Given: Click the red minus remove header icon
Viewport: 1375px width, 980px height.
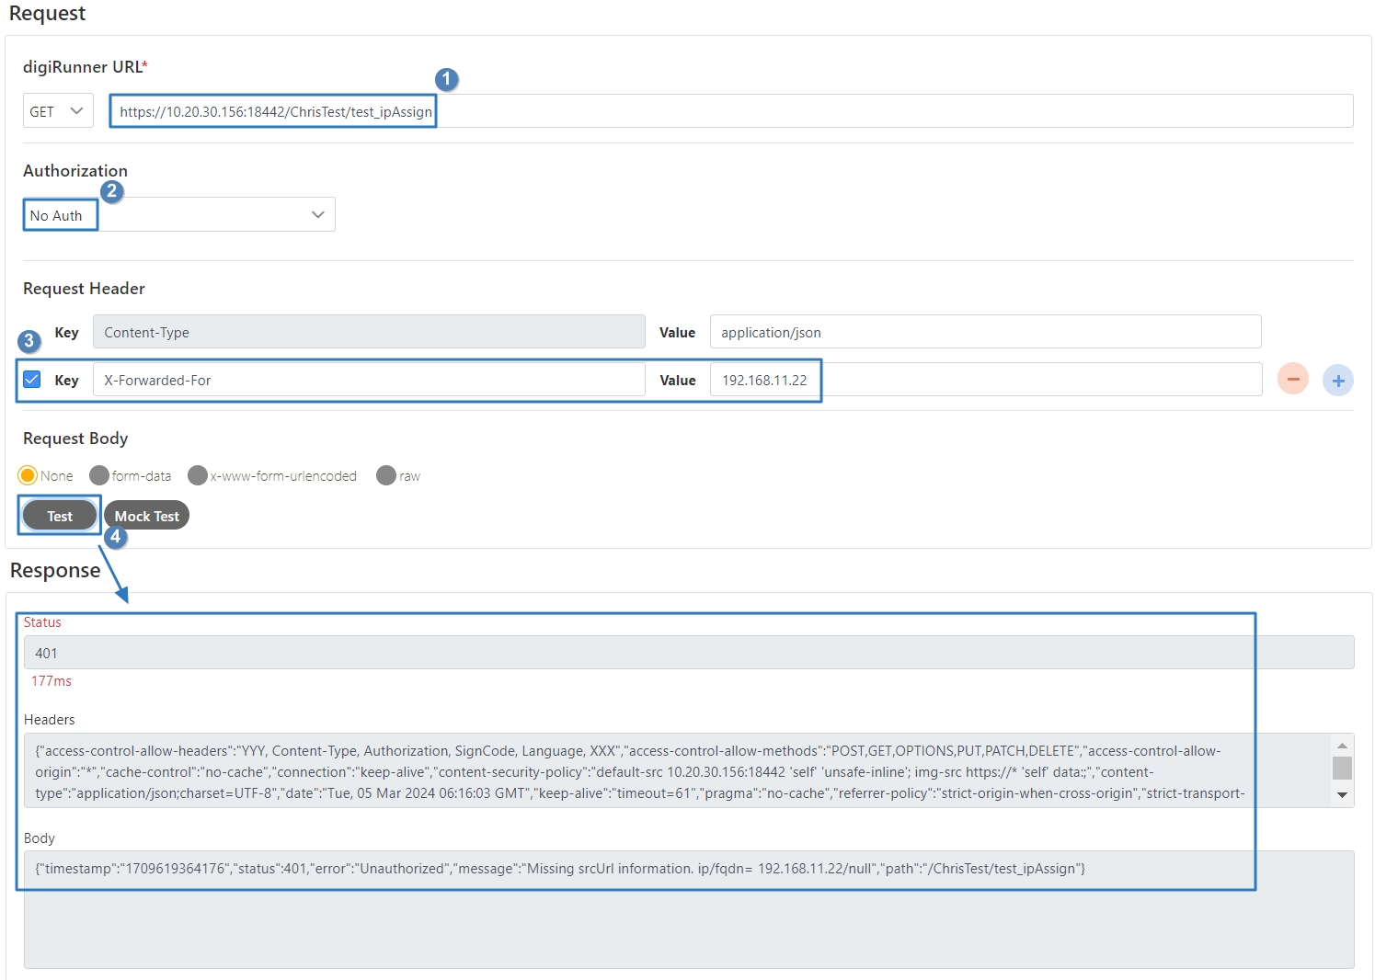Looking at the screenshot, I should click(1292, 379).
